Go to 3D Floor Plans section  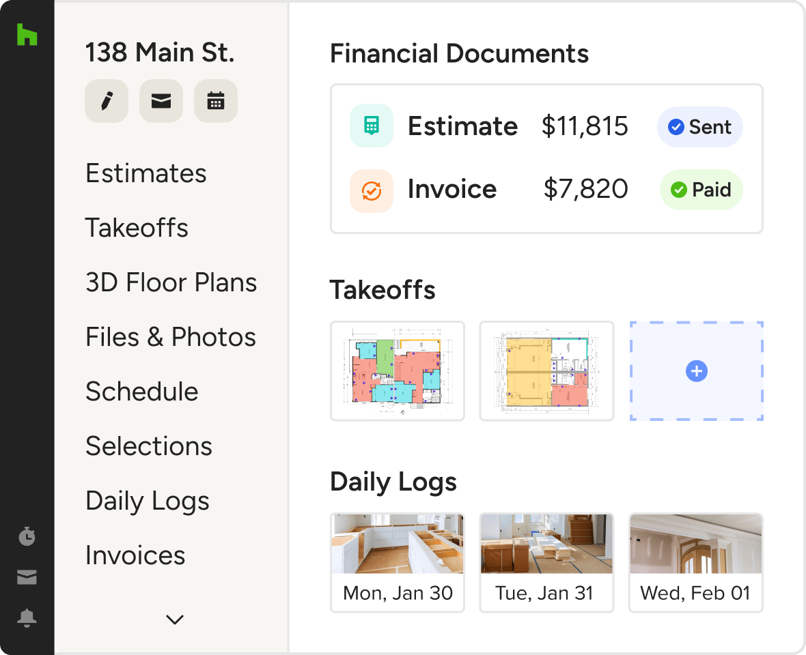tap(171, 282)
